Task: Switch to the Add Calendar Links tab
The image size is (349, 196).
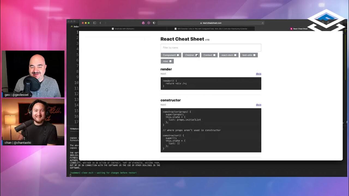Action: (211, 29)
